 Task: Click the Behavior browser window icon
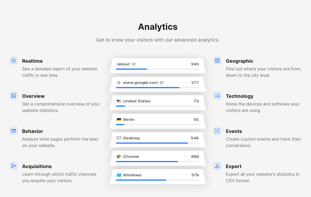[x=13, y=131]
